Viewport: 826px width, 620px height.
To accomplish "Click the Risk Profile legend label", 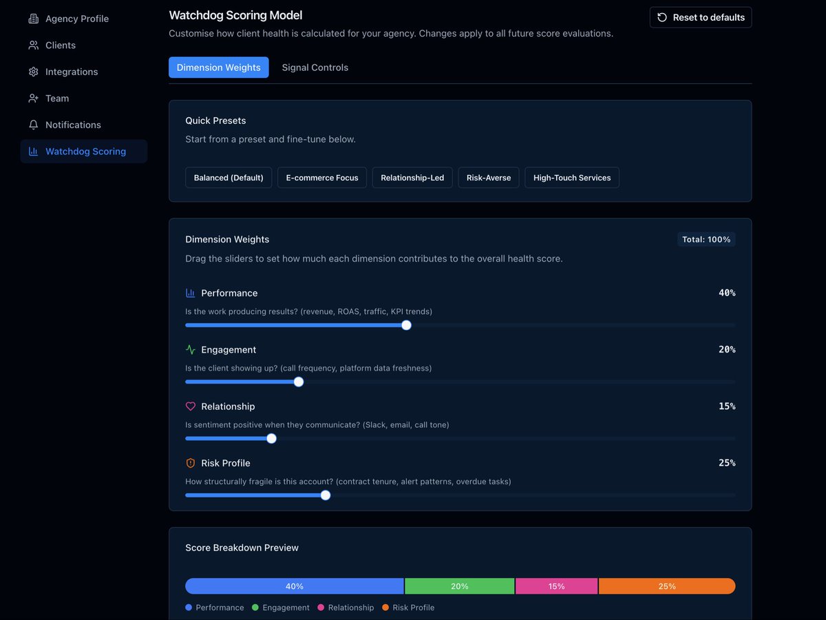I will [x=414, y=608].
